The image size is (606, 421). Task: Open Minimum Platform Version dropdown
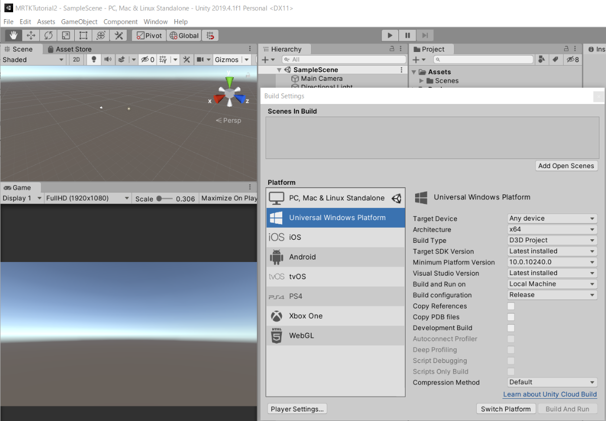click(x=552, y=262)
